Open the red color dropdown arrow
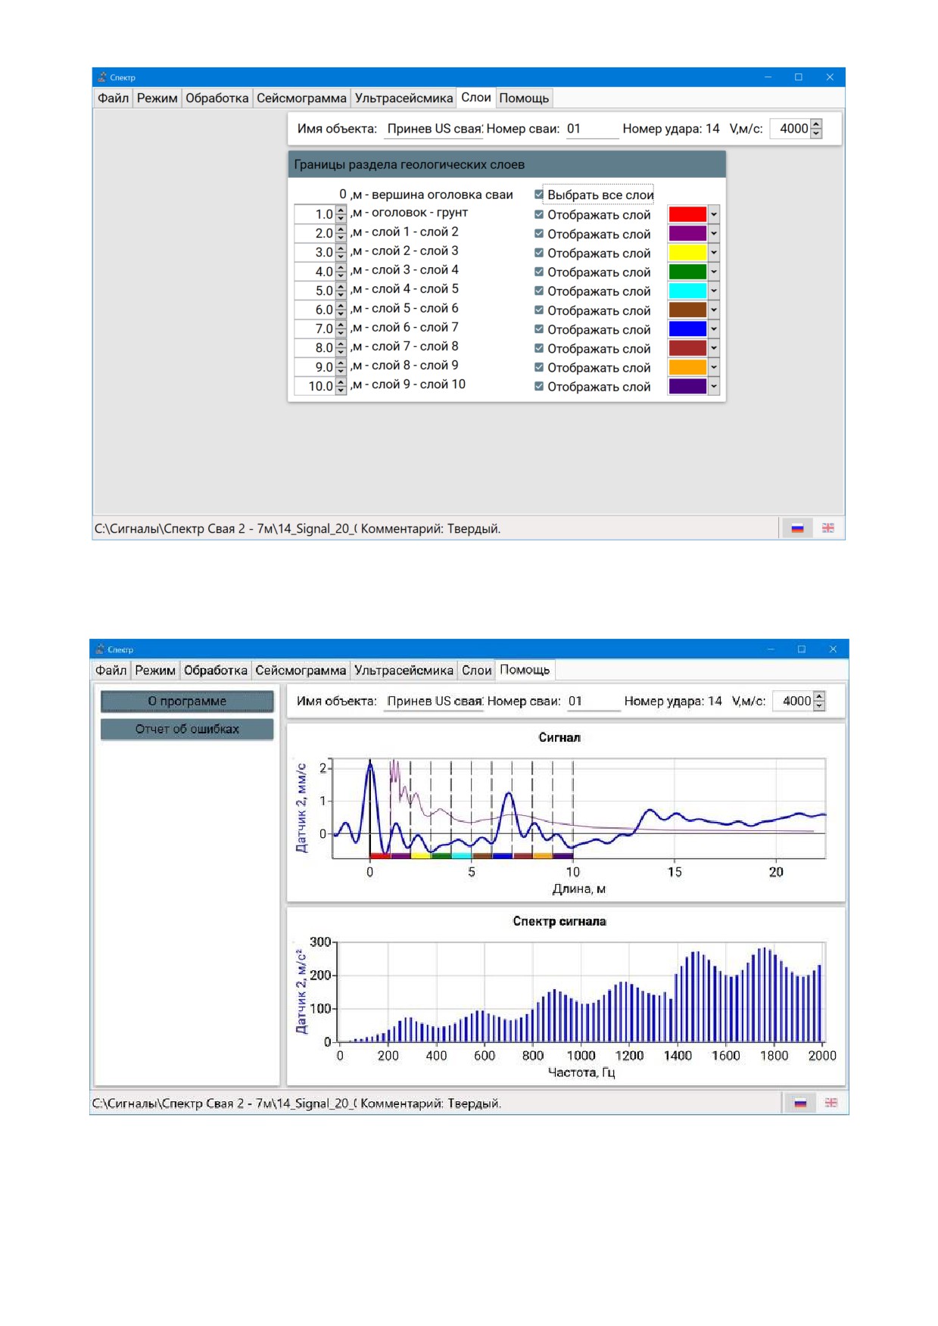Viewport: 938px width, 1326px height. click(x=713, y=214)
